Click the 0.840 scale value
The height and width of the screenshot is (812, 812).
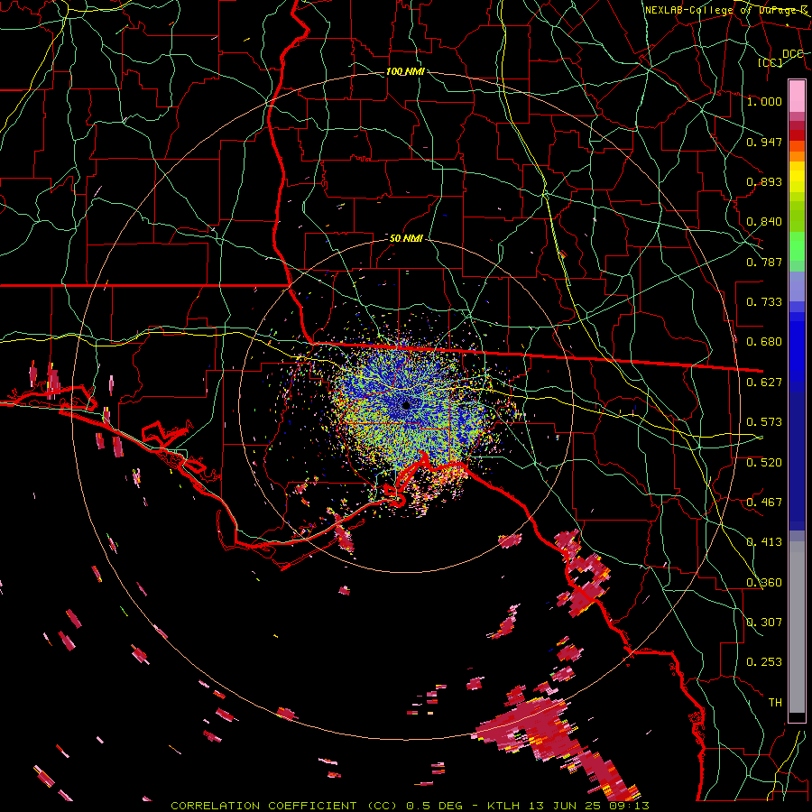[x=764, y=222]
